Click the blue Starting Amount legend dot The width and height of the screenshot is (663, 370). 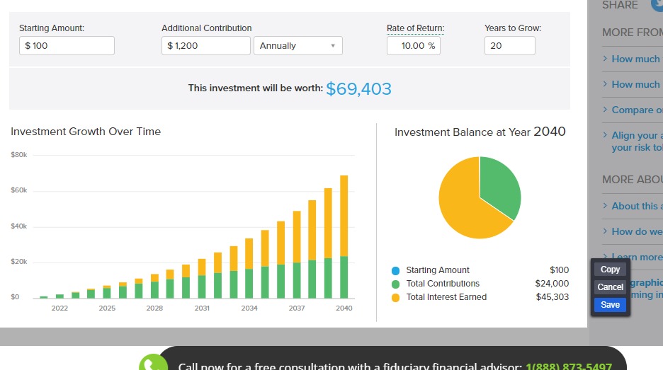395,270
